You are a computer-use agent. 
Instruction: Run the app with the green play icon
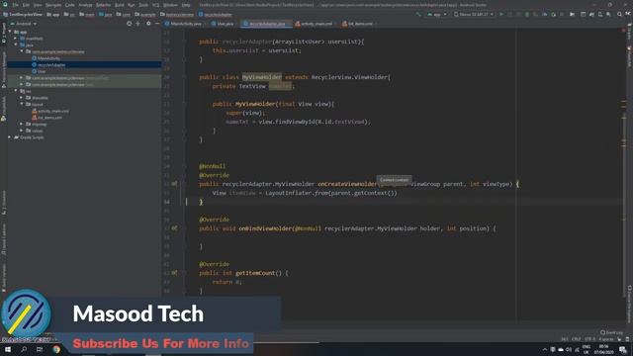point(501,14)
